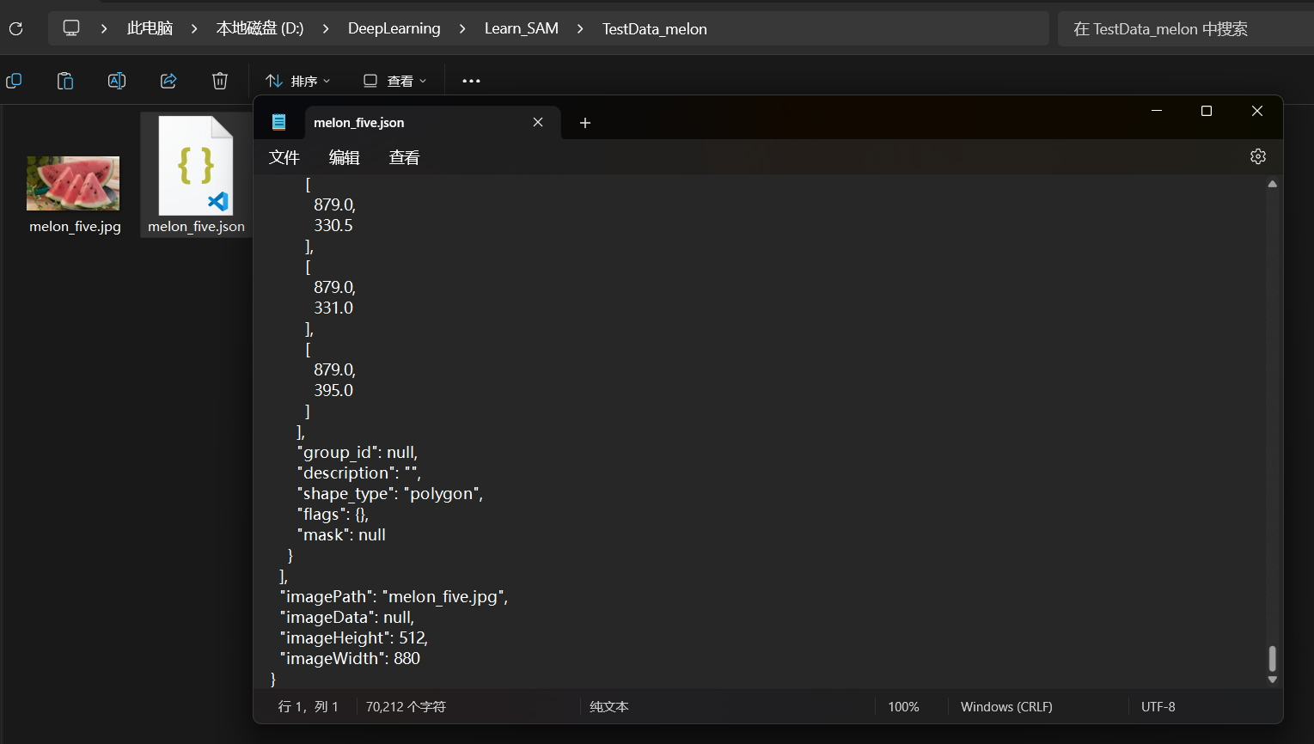Minimize the Notepad window
This screenshot has width=1314, height=744.
(1157, 111)
